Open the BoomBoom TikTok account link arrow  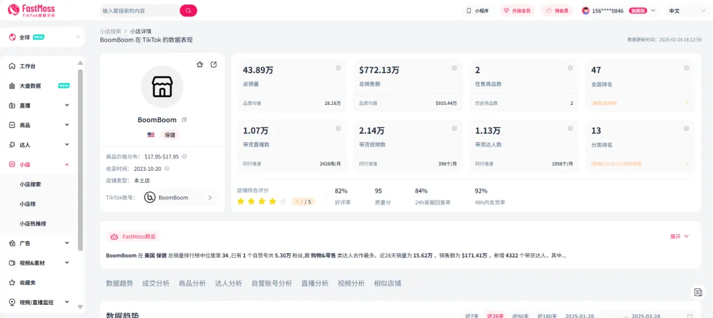(x=210, y=198)
